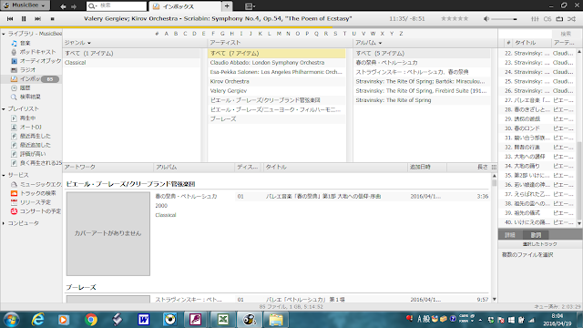
Task: Open the panel layout dropdown
Action: point(250,6)
